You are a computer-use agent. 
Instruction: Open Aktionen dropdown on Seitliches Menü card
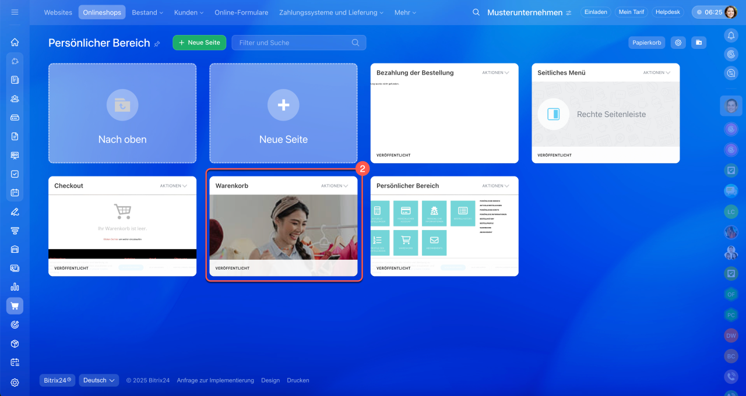point(656,73)
